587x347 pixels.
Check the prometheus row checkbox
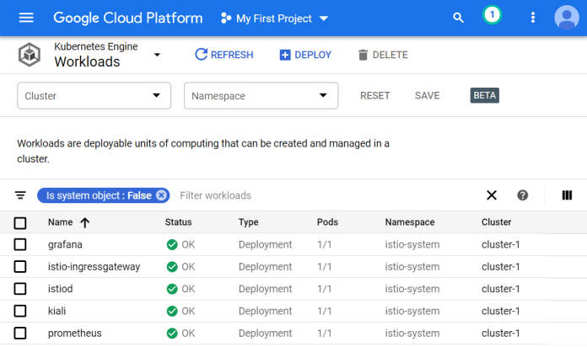(20, 334)
